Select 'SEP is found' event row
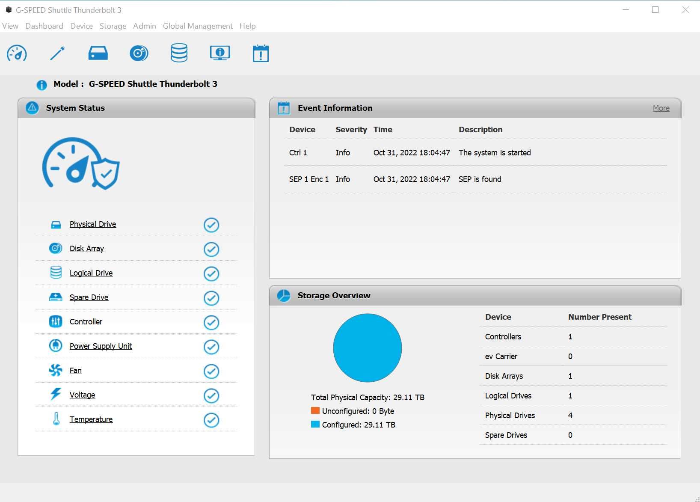This screenshot has height=502, width=700. (475, 179)
